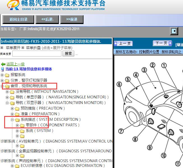Click the green back arrow icon

(3, 64)
